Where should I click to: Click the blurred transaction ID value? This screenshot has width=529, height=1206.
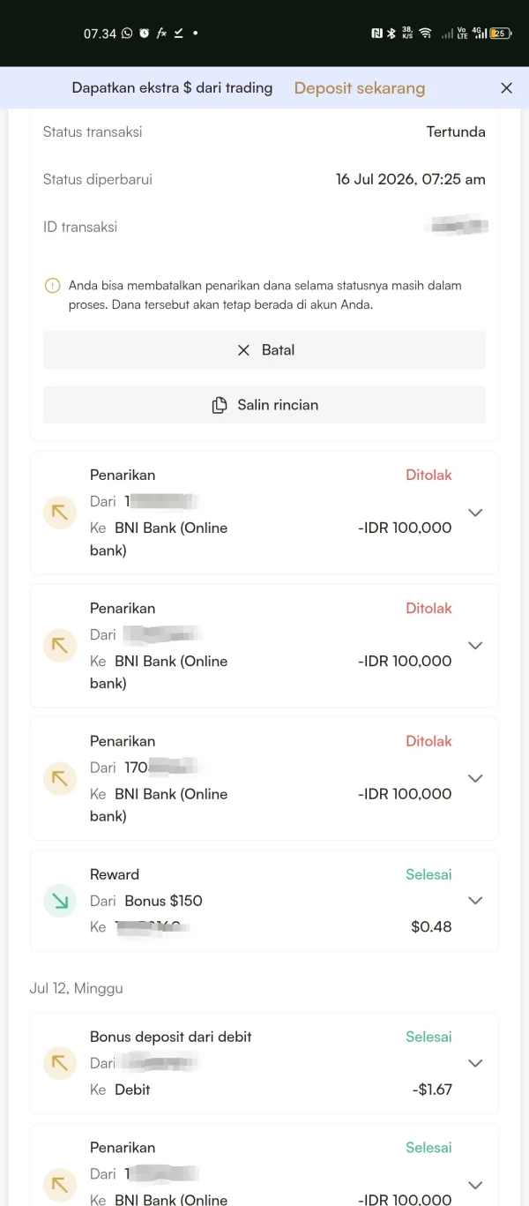point(457,227)
